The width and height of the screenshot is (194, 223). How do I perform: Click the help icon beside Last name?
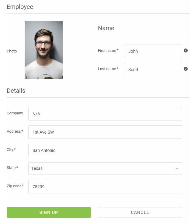coord(185,69)
